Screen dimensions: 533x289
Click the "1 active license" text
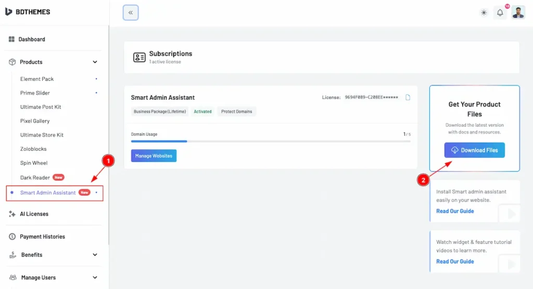click(x=165, y=62)
